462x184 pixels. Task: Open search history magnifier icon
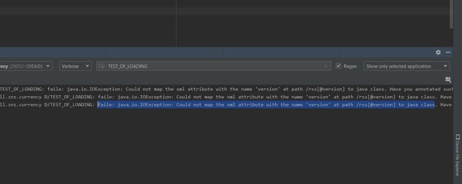(x=102, y=66)
